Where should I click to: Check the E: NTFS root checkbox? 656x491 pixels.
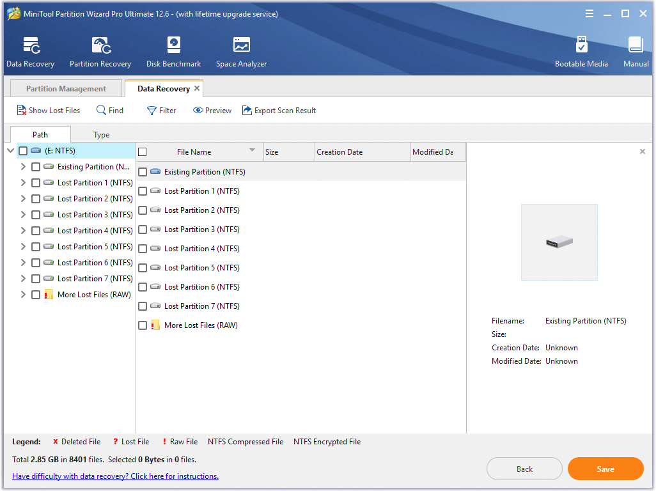pos(23,151)
